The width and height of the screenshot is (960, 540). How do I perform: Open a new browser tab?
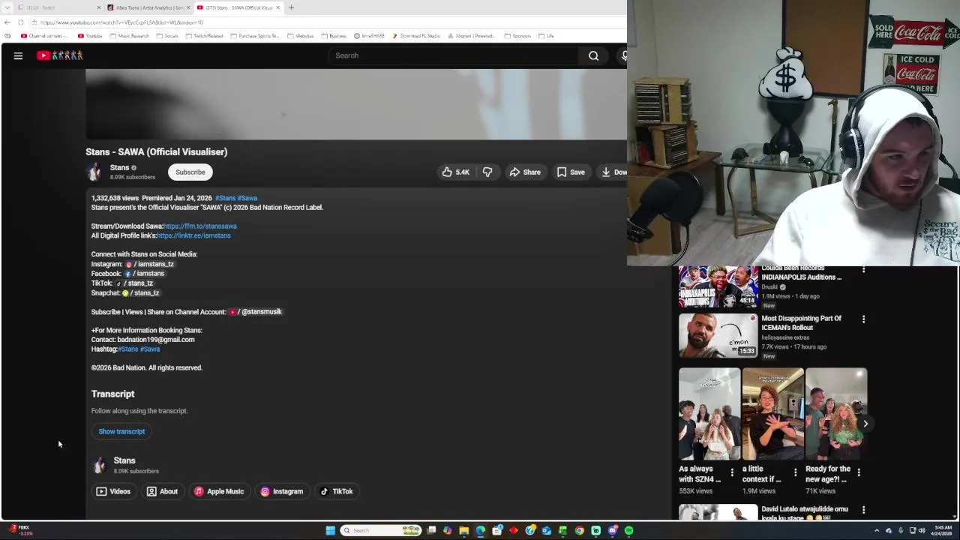coord(291,7)
